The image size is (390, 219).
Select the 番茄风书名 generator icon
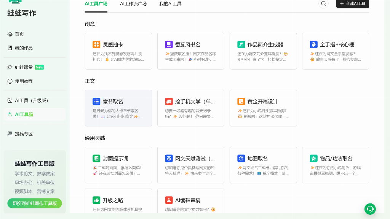pyautogui.click(x=169, y=44)
